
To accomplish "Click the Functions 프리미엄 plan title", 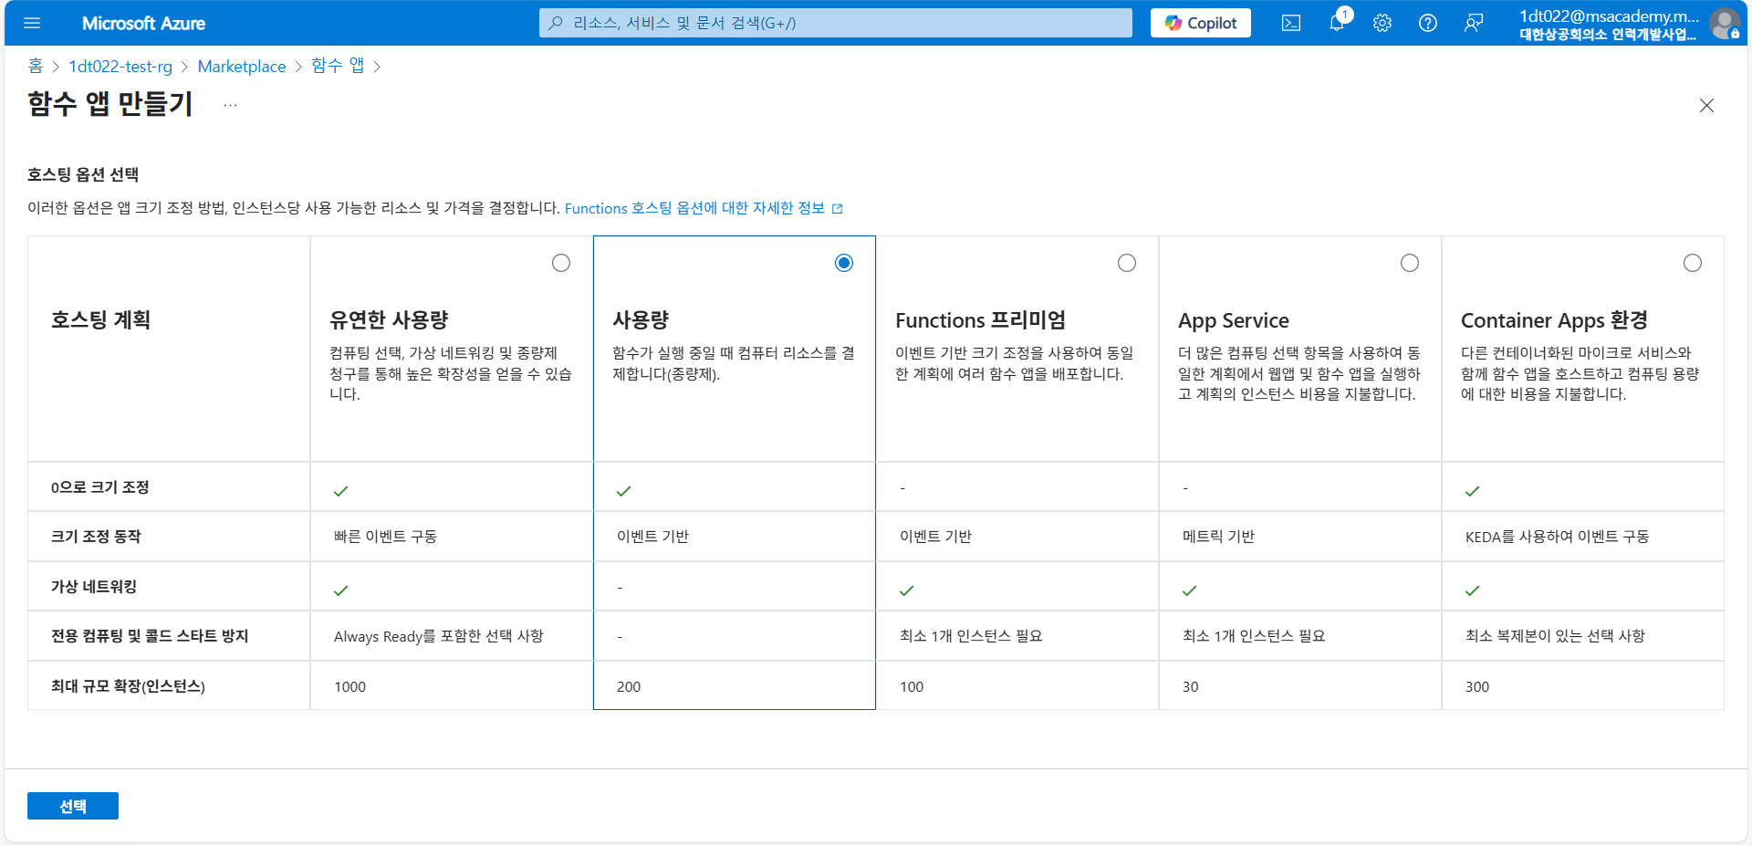I will coord(980,320).
